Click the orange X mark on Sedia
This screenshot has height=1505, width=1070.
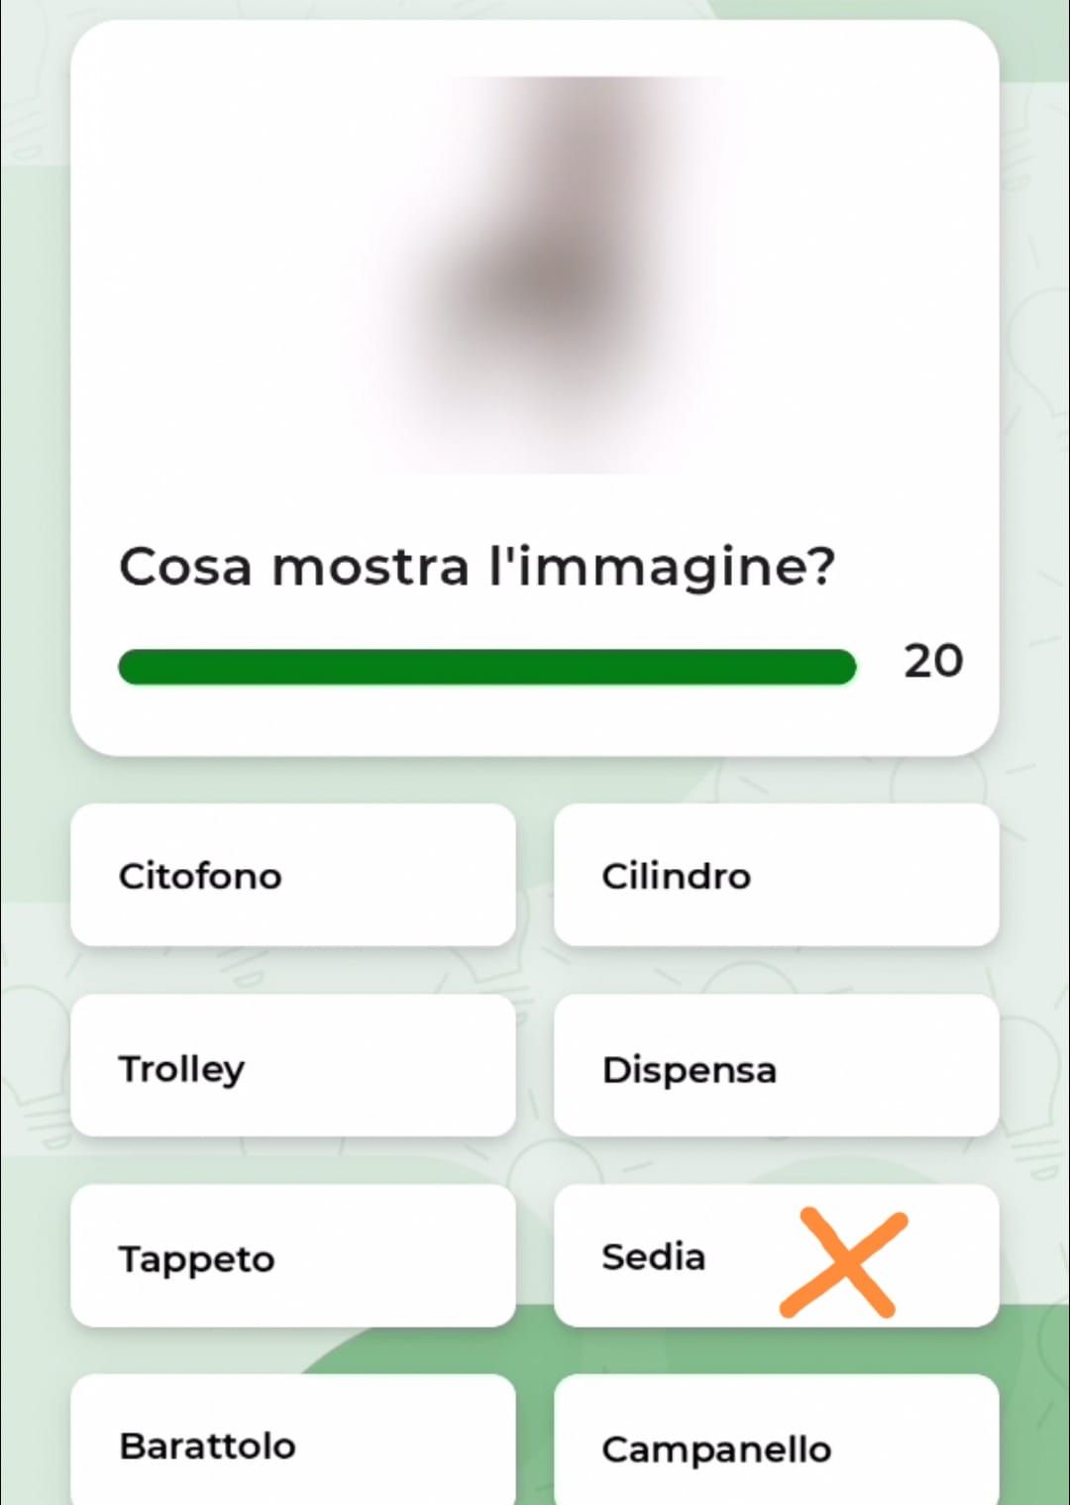click(x=843, y=1262)
